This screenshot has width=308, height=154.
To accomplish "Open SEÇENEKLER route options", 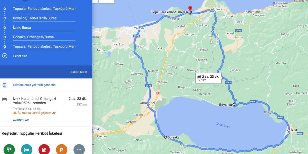I will (78, 72).
